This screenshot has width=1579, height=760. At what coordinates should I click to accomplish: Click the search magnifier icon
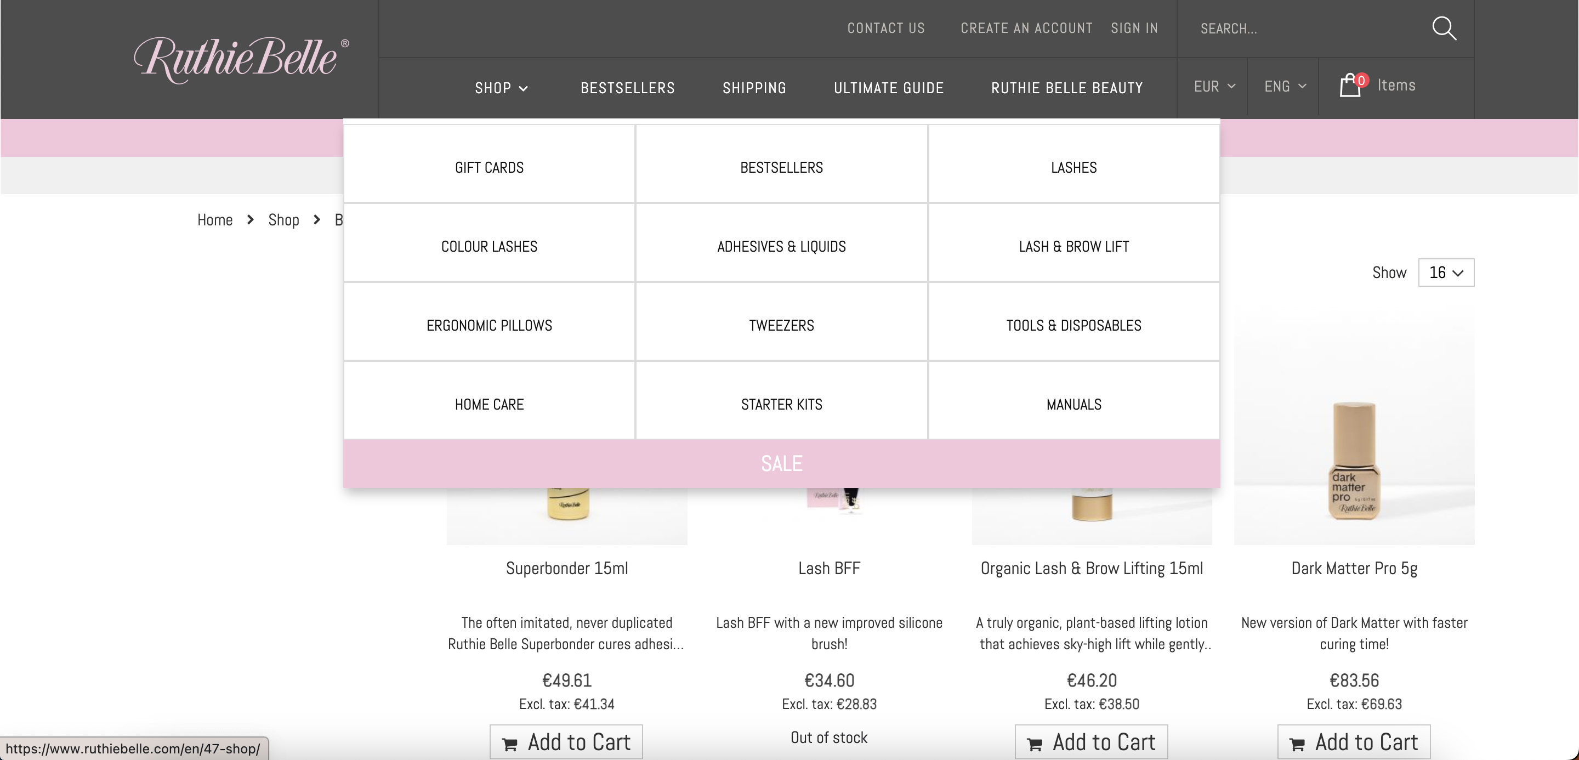[1444, 28]
